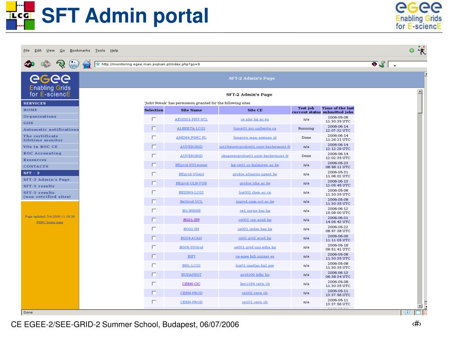Click the bookmark star in the address bar
This screenshot has height=337, width=449.
tap(98, 64)
